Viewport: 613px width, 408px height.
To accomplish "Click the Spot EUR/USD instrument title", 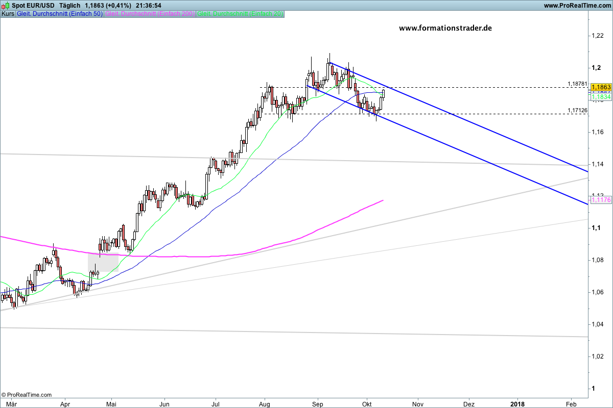I will (33, 6).
